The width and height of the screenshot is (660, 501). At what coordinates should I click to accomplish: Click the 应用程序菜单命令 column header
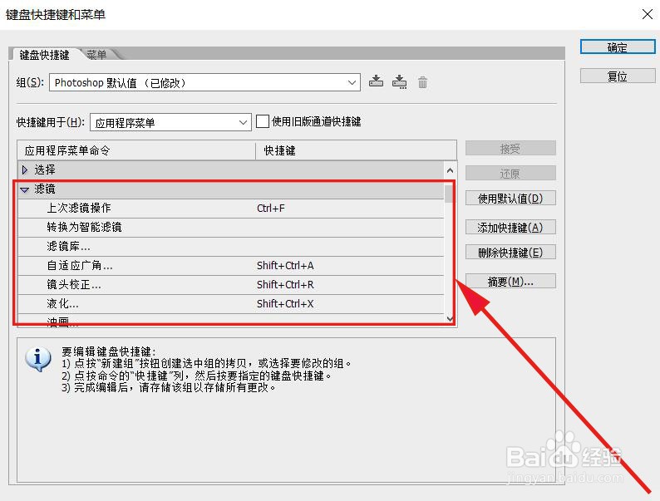click(x=136, y=150)
